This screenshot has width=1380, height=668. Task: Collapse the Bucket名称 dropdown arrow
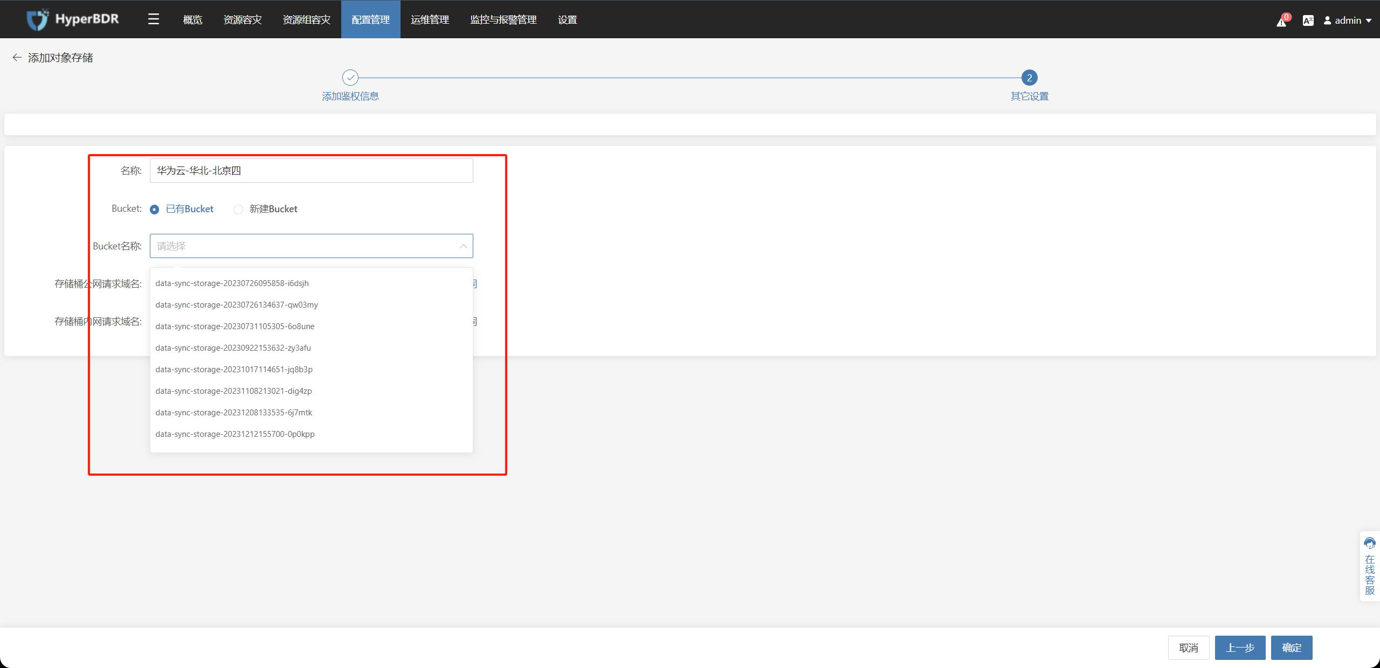pos(463,246)
